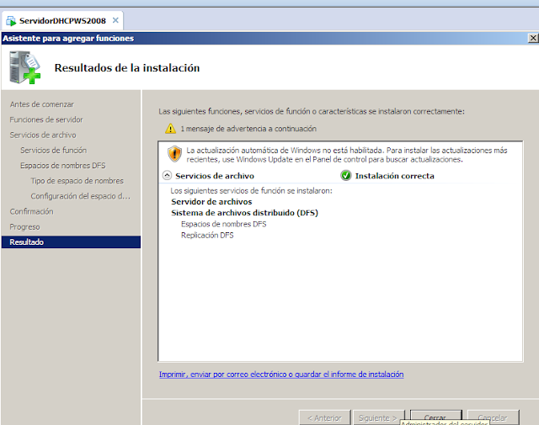
Task: Open Espacios de nombres DFS step
Action: coord(62,166)
